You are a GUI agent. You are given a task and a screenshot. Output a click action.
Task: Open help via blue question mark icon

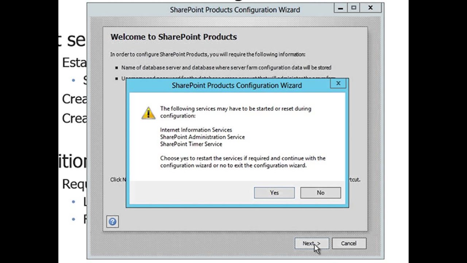pyautogui.click(x=112, y=222)
